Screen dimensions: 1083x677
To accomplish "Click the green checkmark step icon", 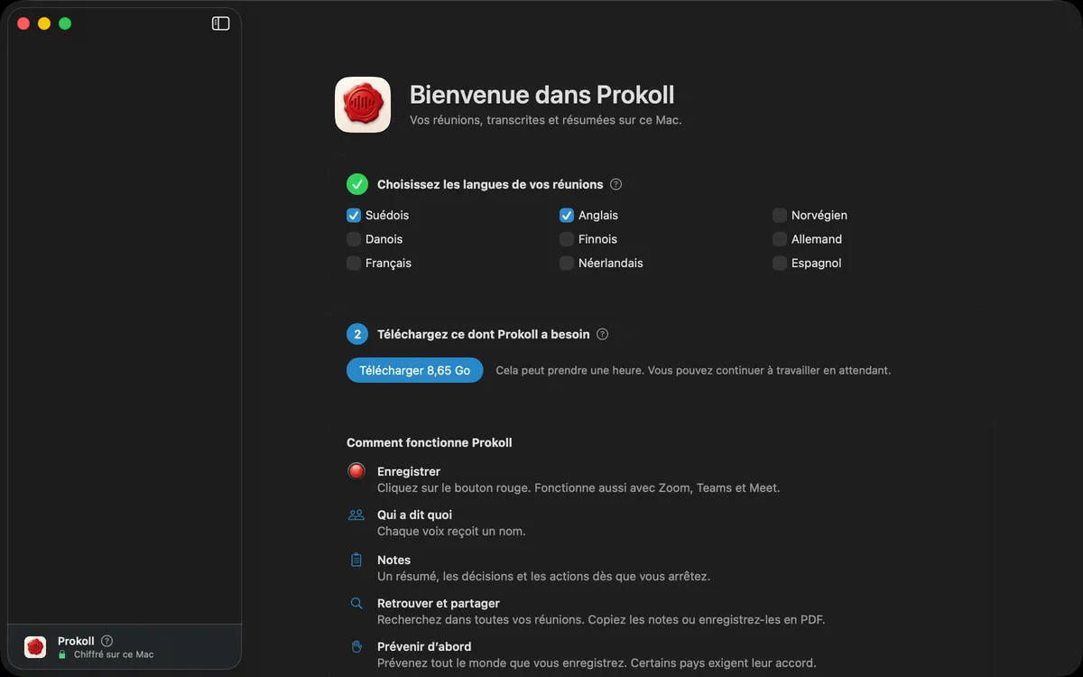I will tap(357, 184).
